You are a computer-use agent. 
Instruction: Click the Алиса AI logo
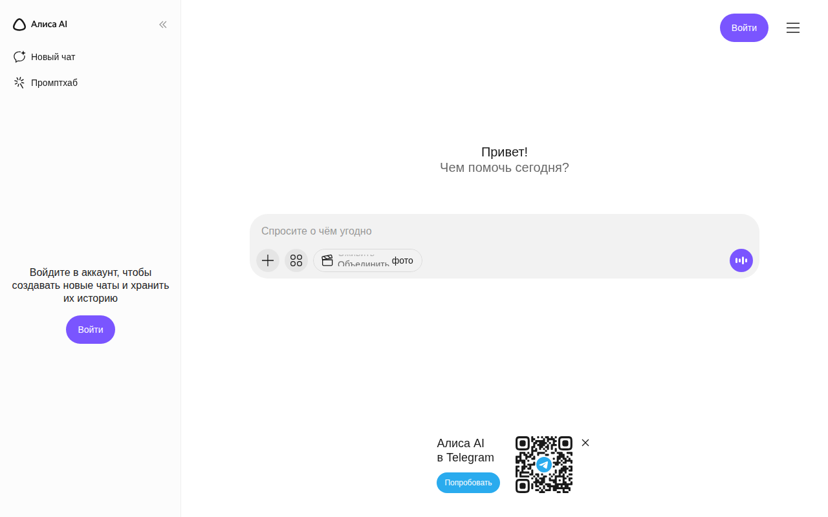click(x=40, y=25)
